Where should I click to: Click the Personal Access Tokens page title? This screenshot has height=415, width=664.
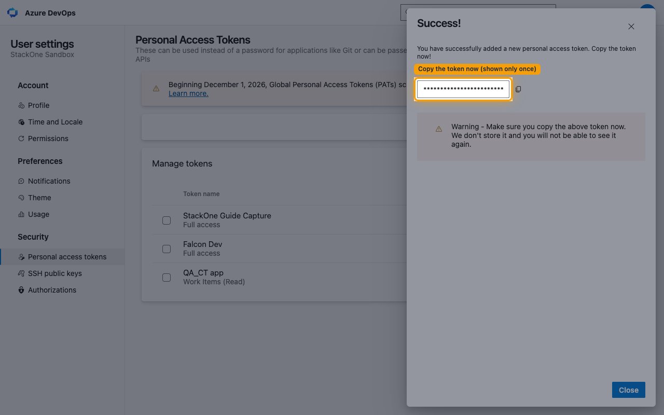click(193, 40)
